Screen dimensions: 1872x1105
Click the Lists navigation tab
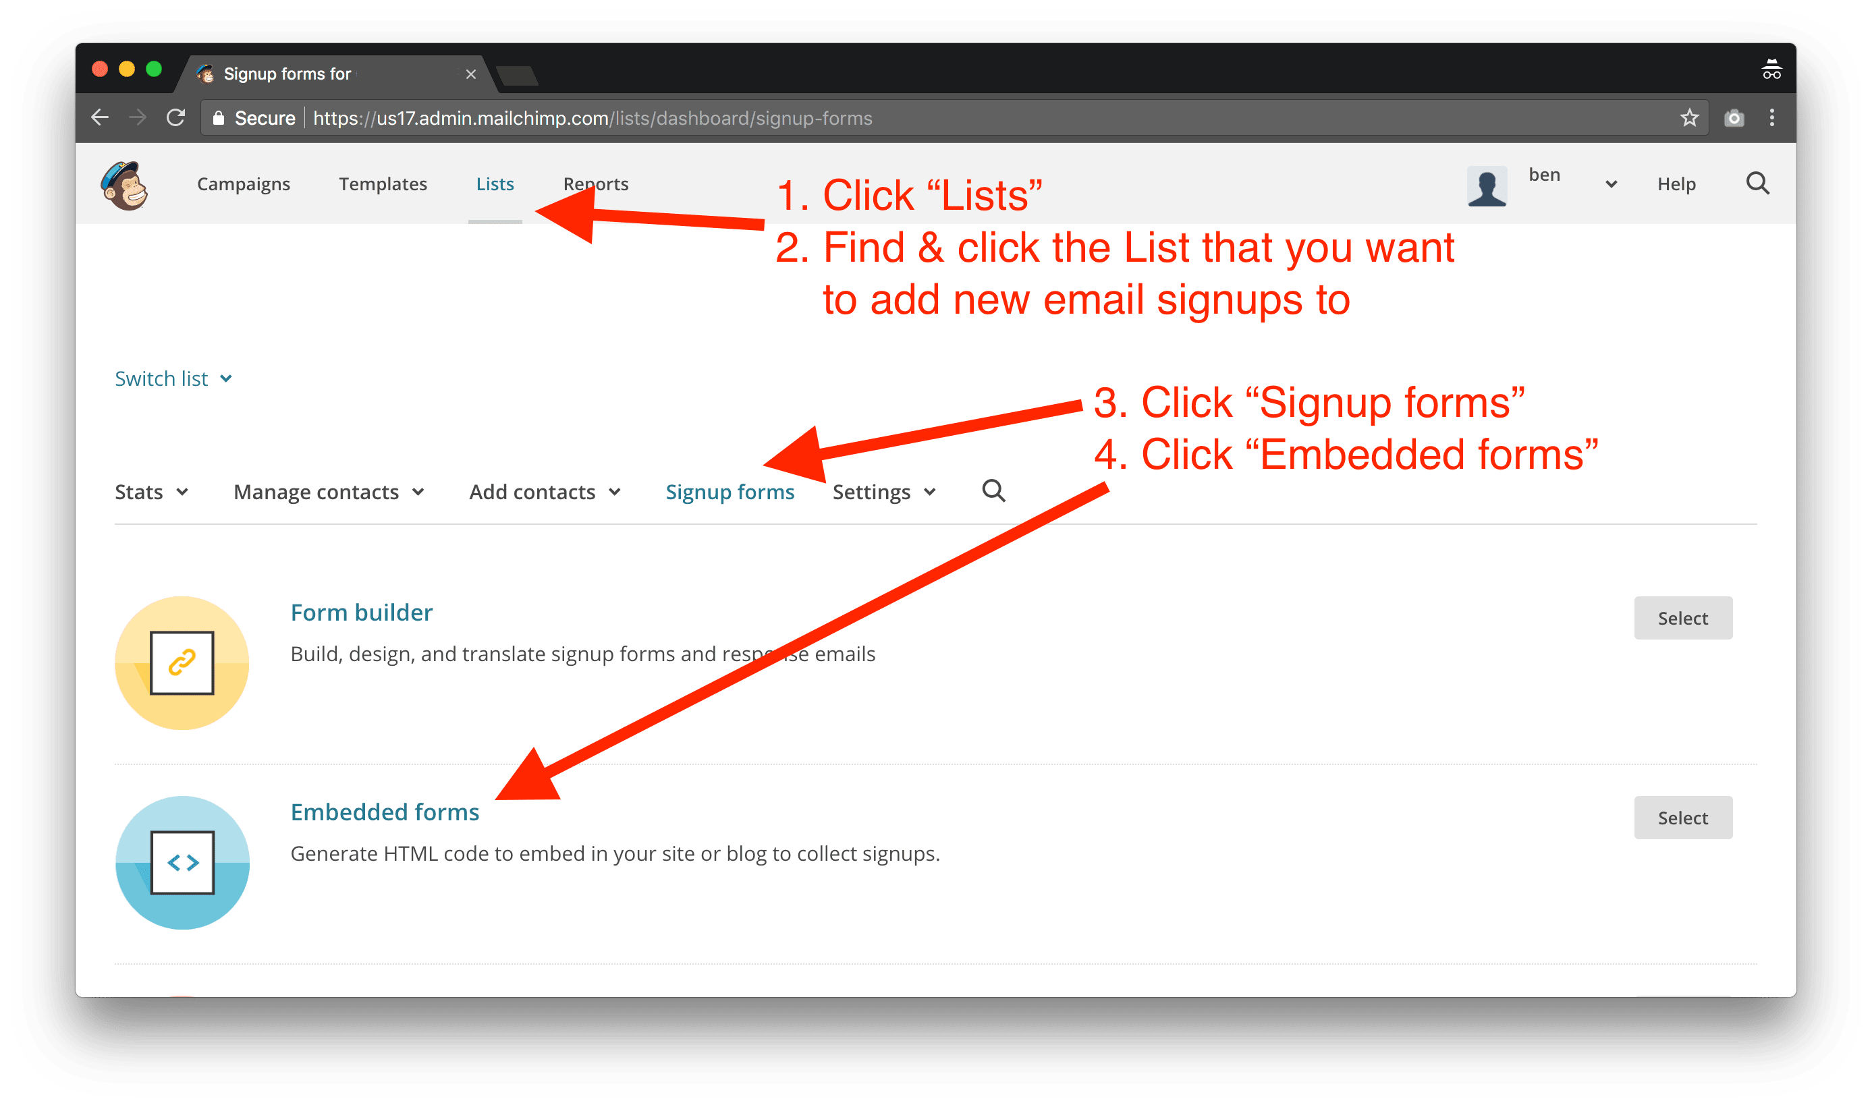[x=493, y=184]
